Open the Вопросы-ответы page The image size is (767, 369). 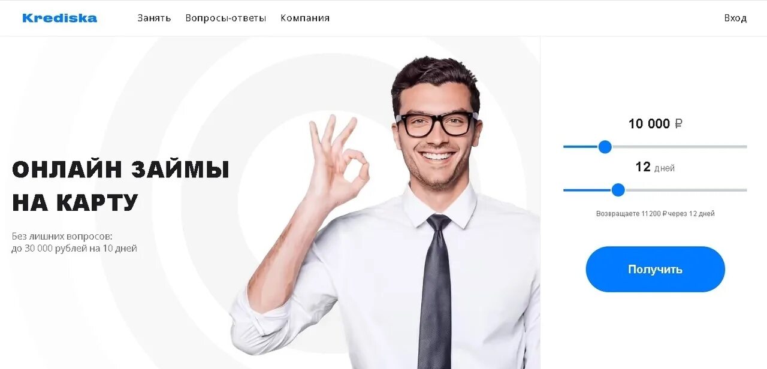tap(226, 18)
